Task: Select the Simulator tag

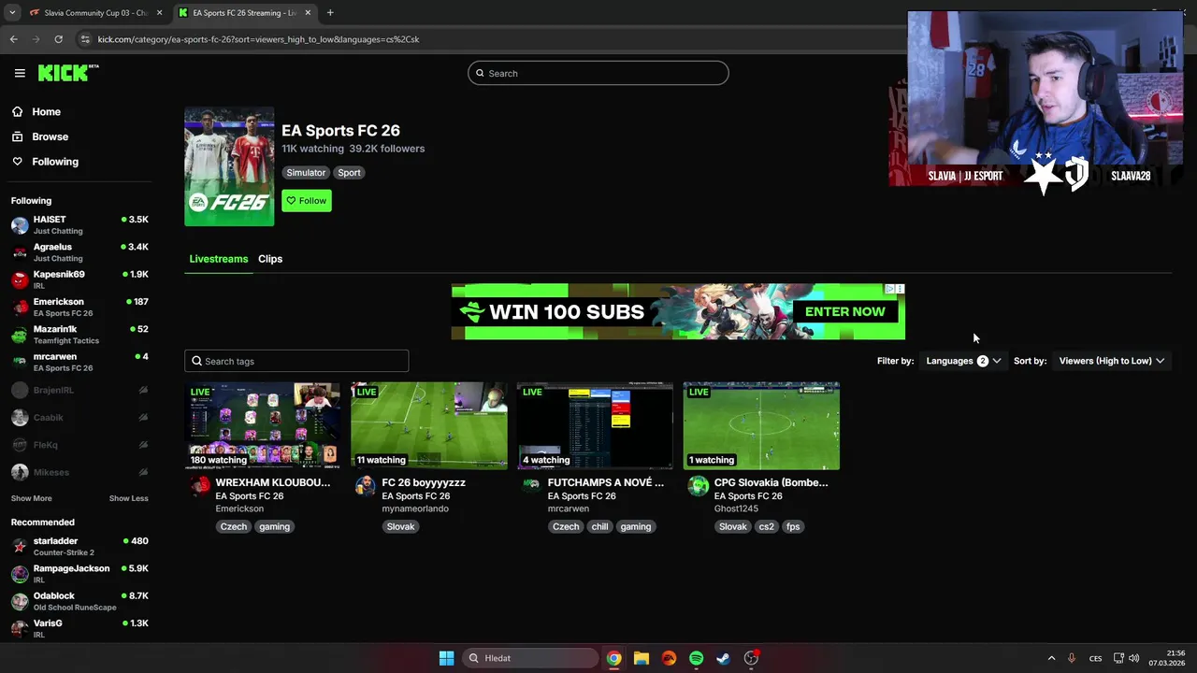Action: pyautogui.click(x=306, y=173)
